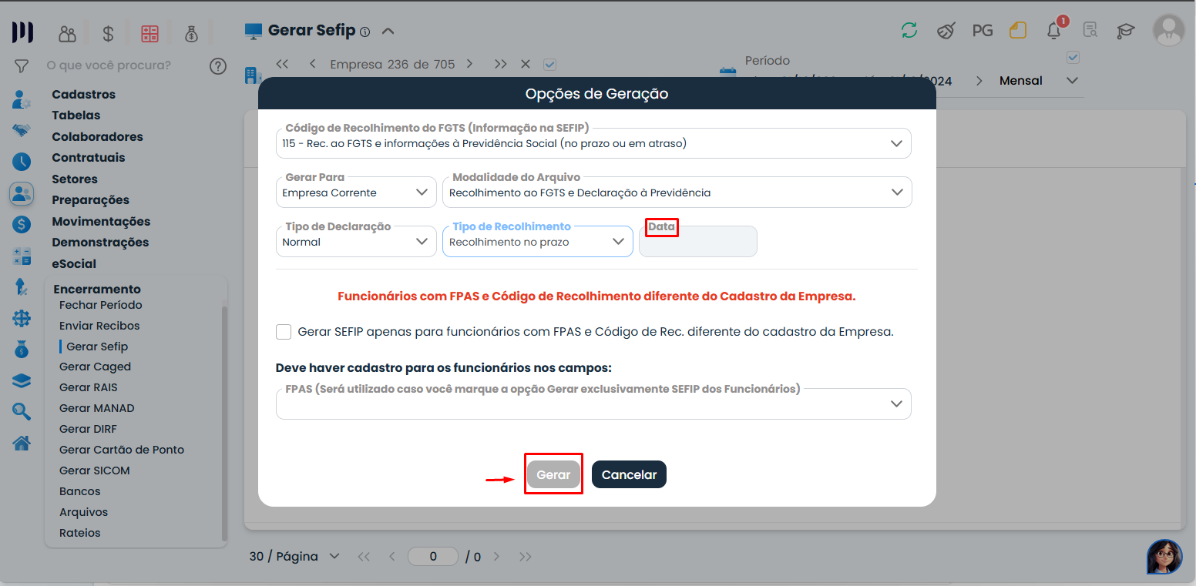Open the red calculator module icon

149,34
